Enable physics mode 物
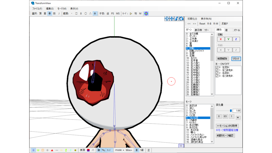 click(x=136, y=14)
